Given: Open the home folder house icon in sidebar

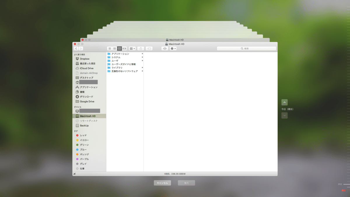Looking at the screenshot, I should 77,82.
